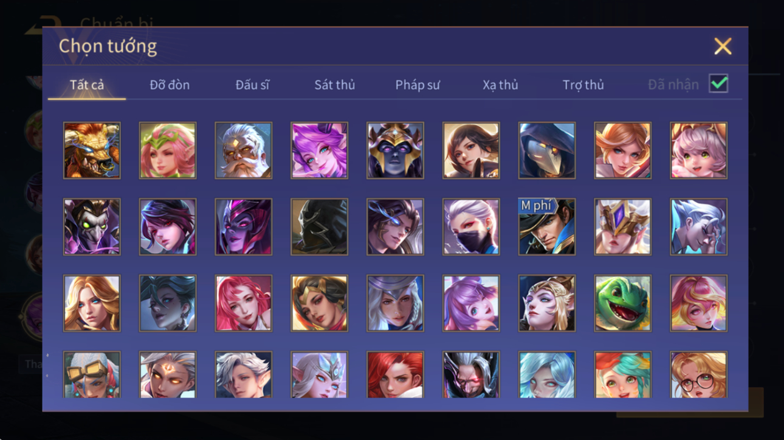Viewport: 784px width, 440px height.
Task: Toggle the Đã nhận checkbox
Action: coord(718,84)
